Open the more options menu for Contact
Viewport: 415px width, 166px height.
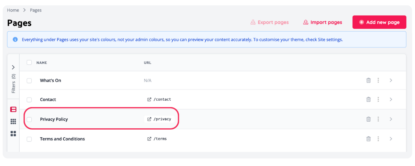pos(378,99)
